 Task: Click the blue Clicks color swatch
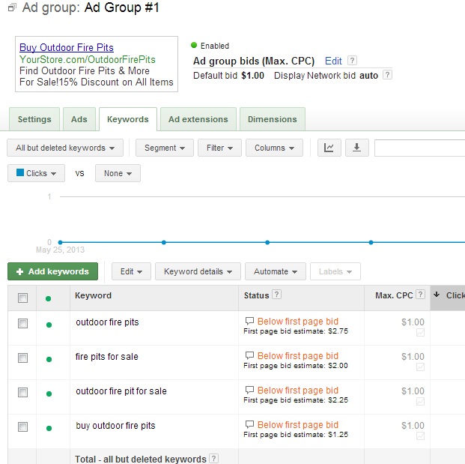tap(20, 172)
